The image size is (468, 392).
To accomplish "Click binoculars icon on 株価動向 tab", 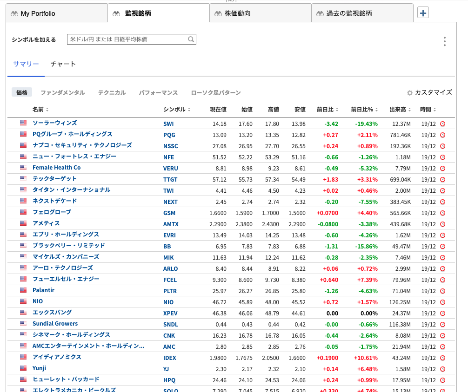I will coord(218,14).
